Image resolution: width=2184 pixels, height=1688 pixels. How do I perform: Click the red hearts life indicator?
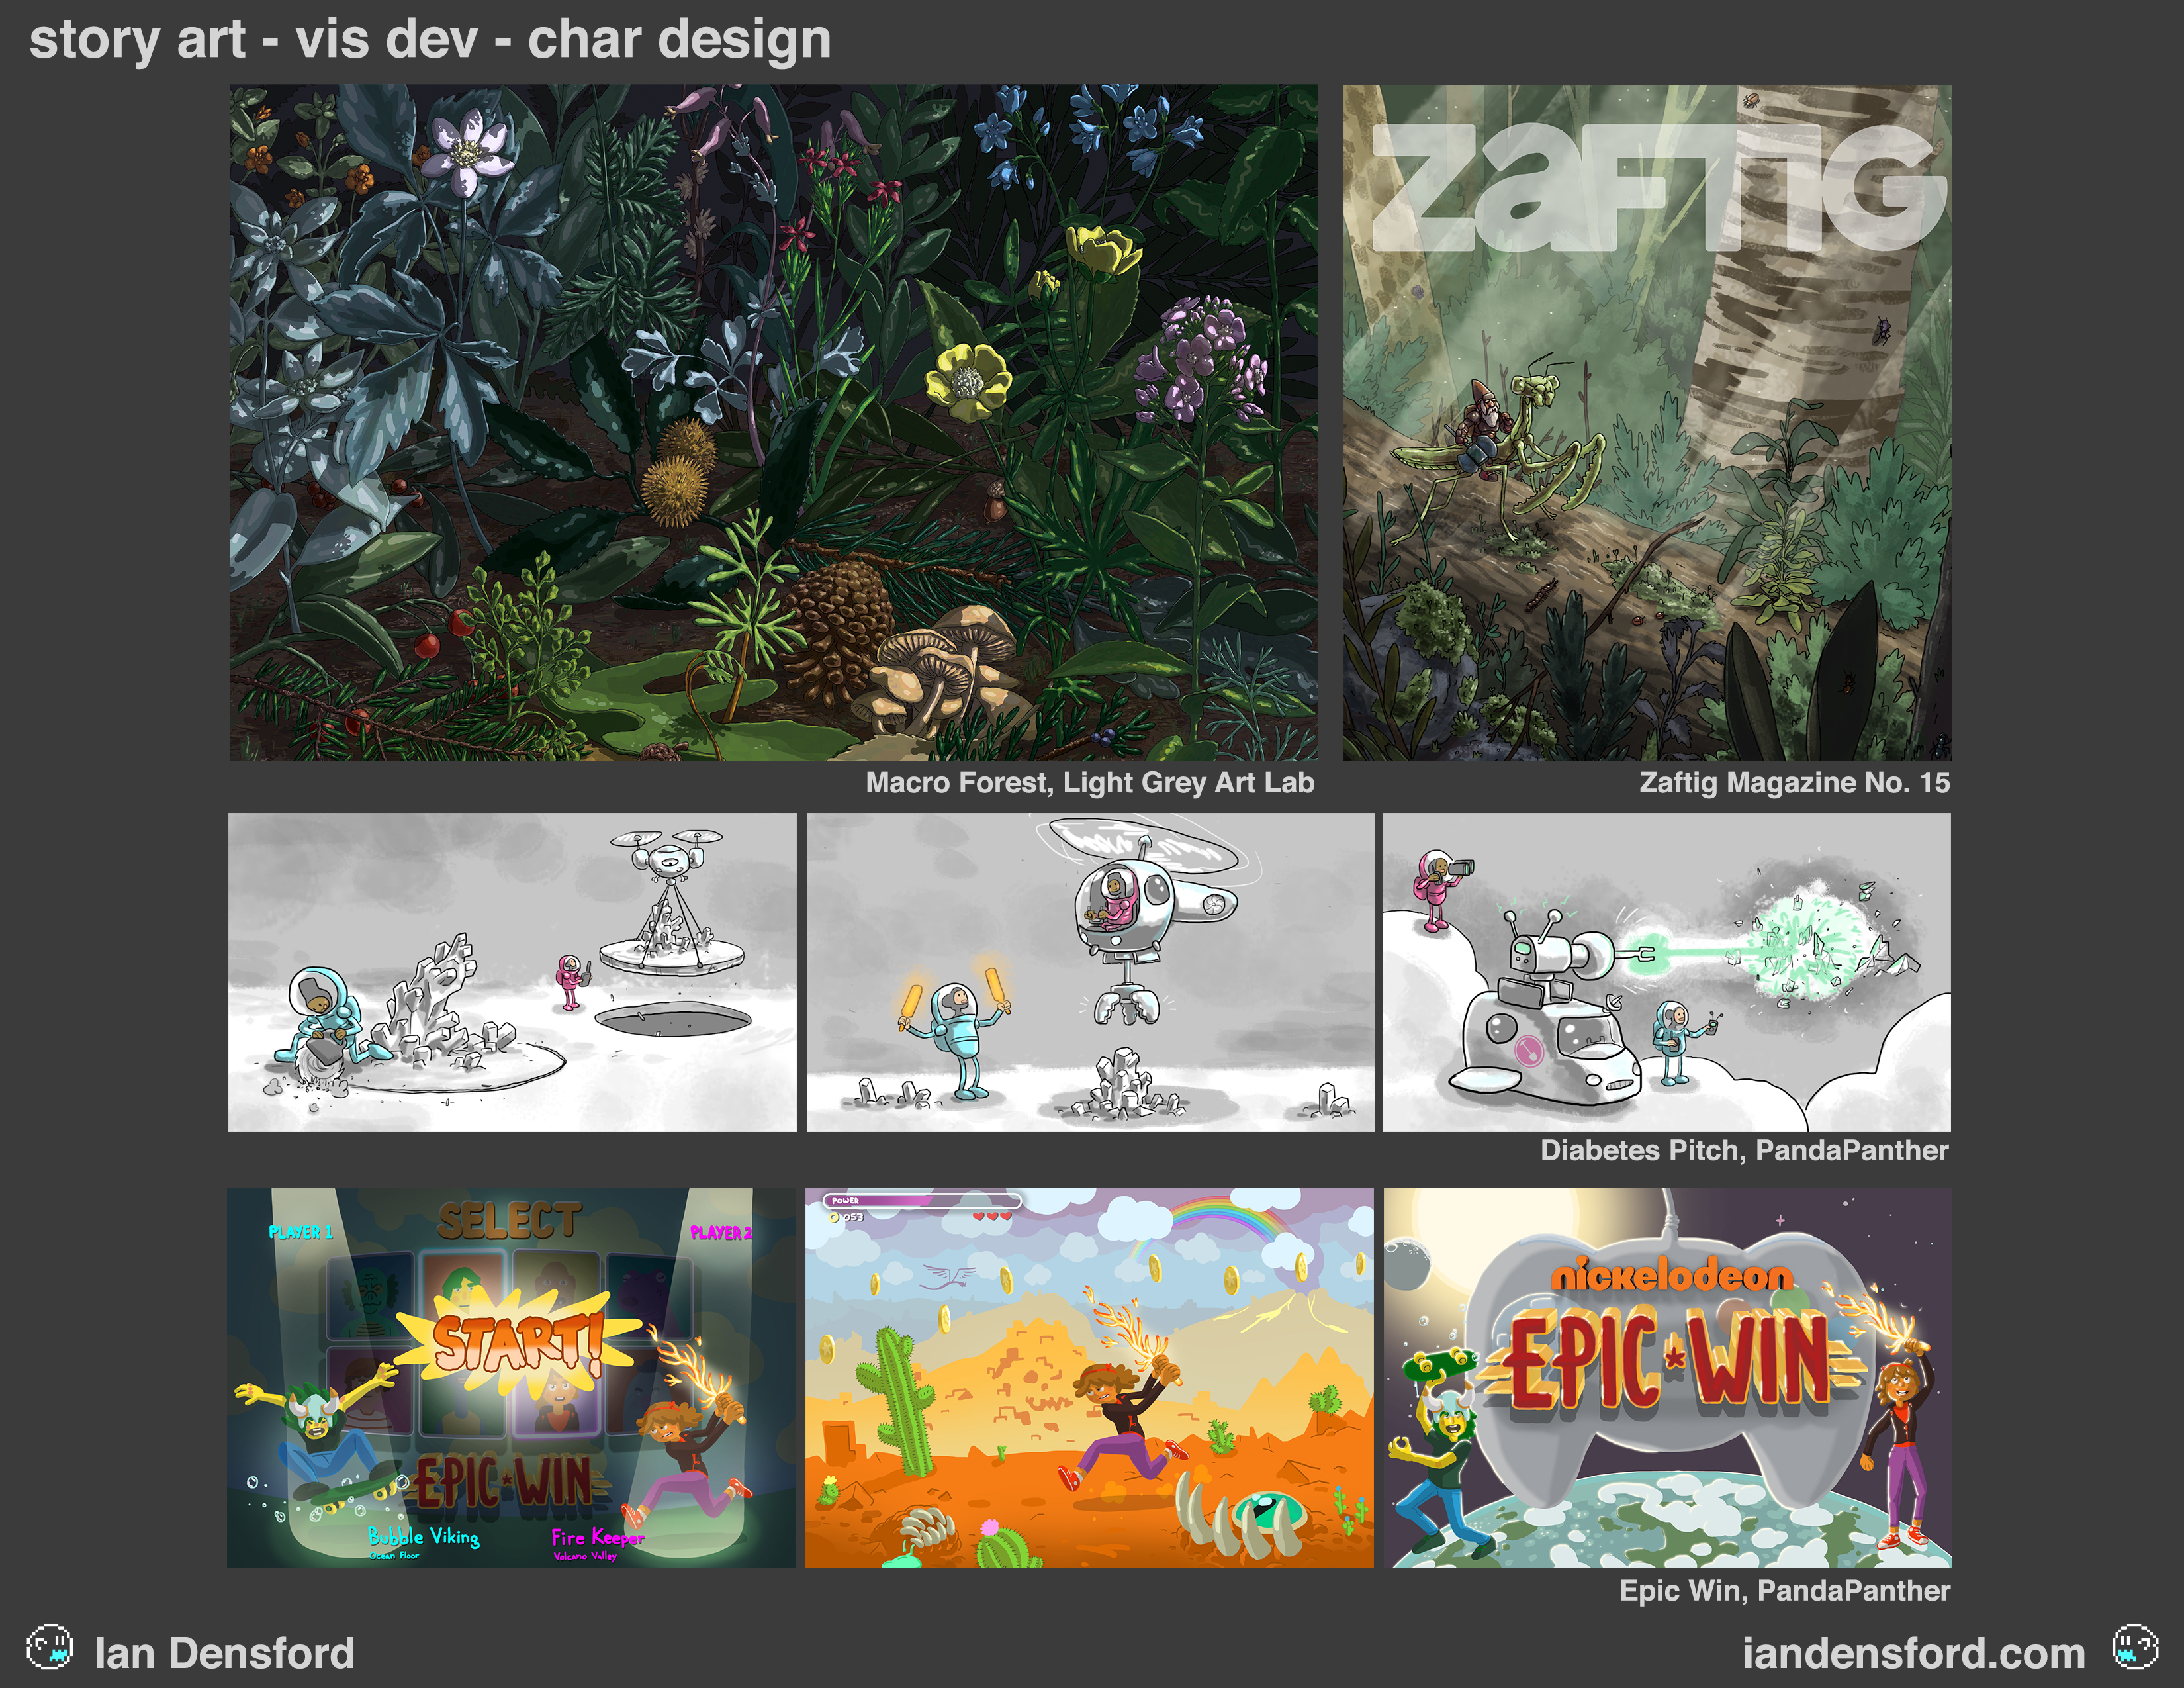pyautogui.click(x=992, y=1216)
